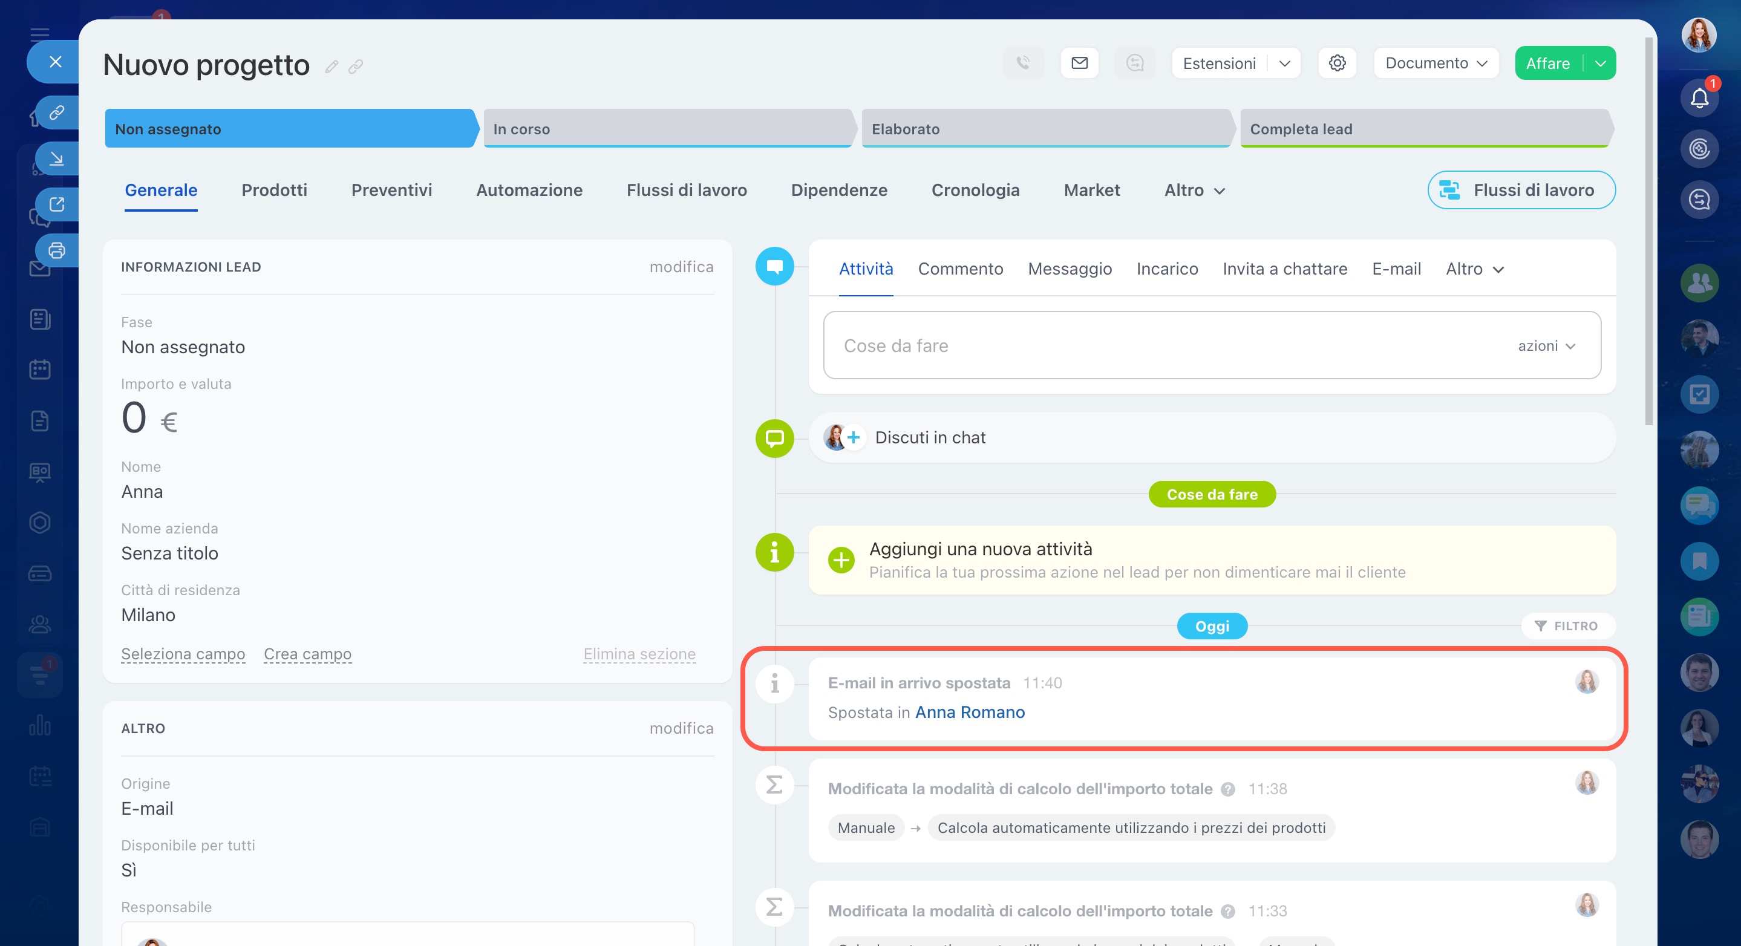This screenshot has width=1741, height=946.
Task: Set stage to In corso
Action: pos(665,128)
